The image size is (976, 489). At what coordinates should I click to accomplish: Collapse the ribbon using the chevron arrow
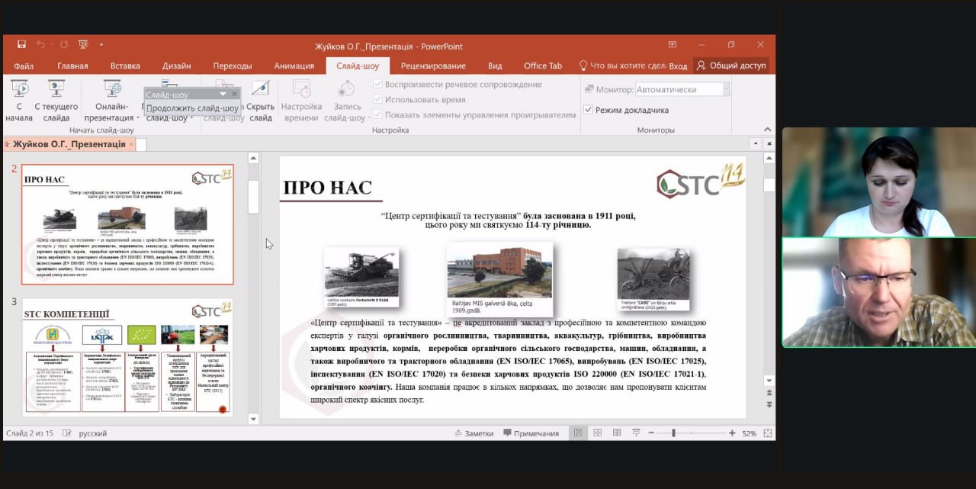[x=768, y=130]
